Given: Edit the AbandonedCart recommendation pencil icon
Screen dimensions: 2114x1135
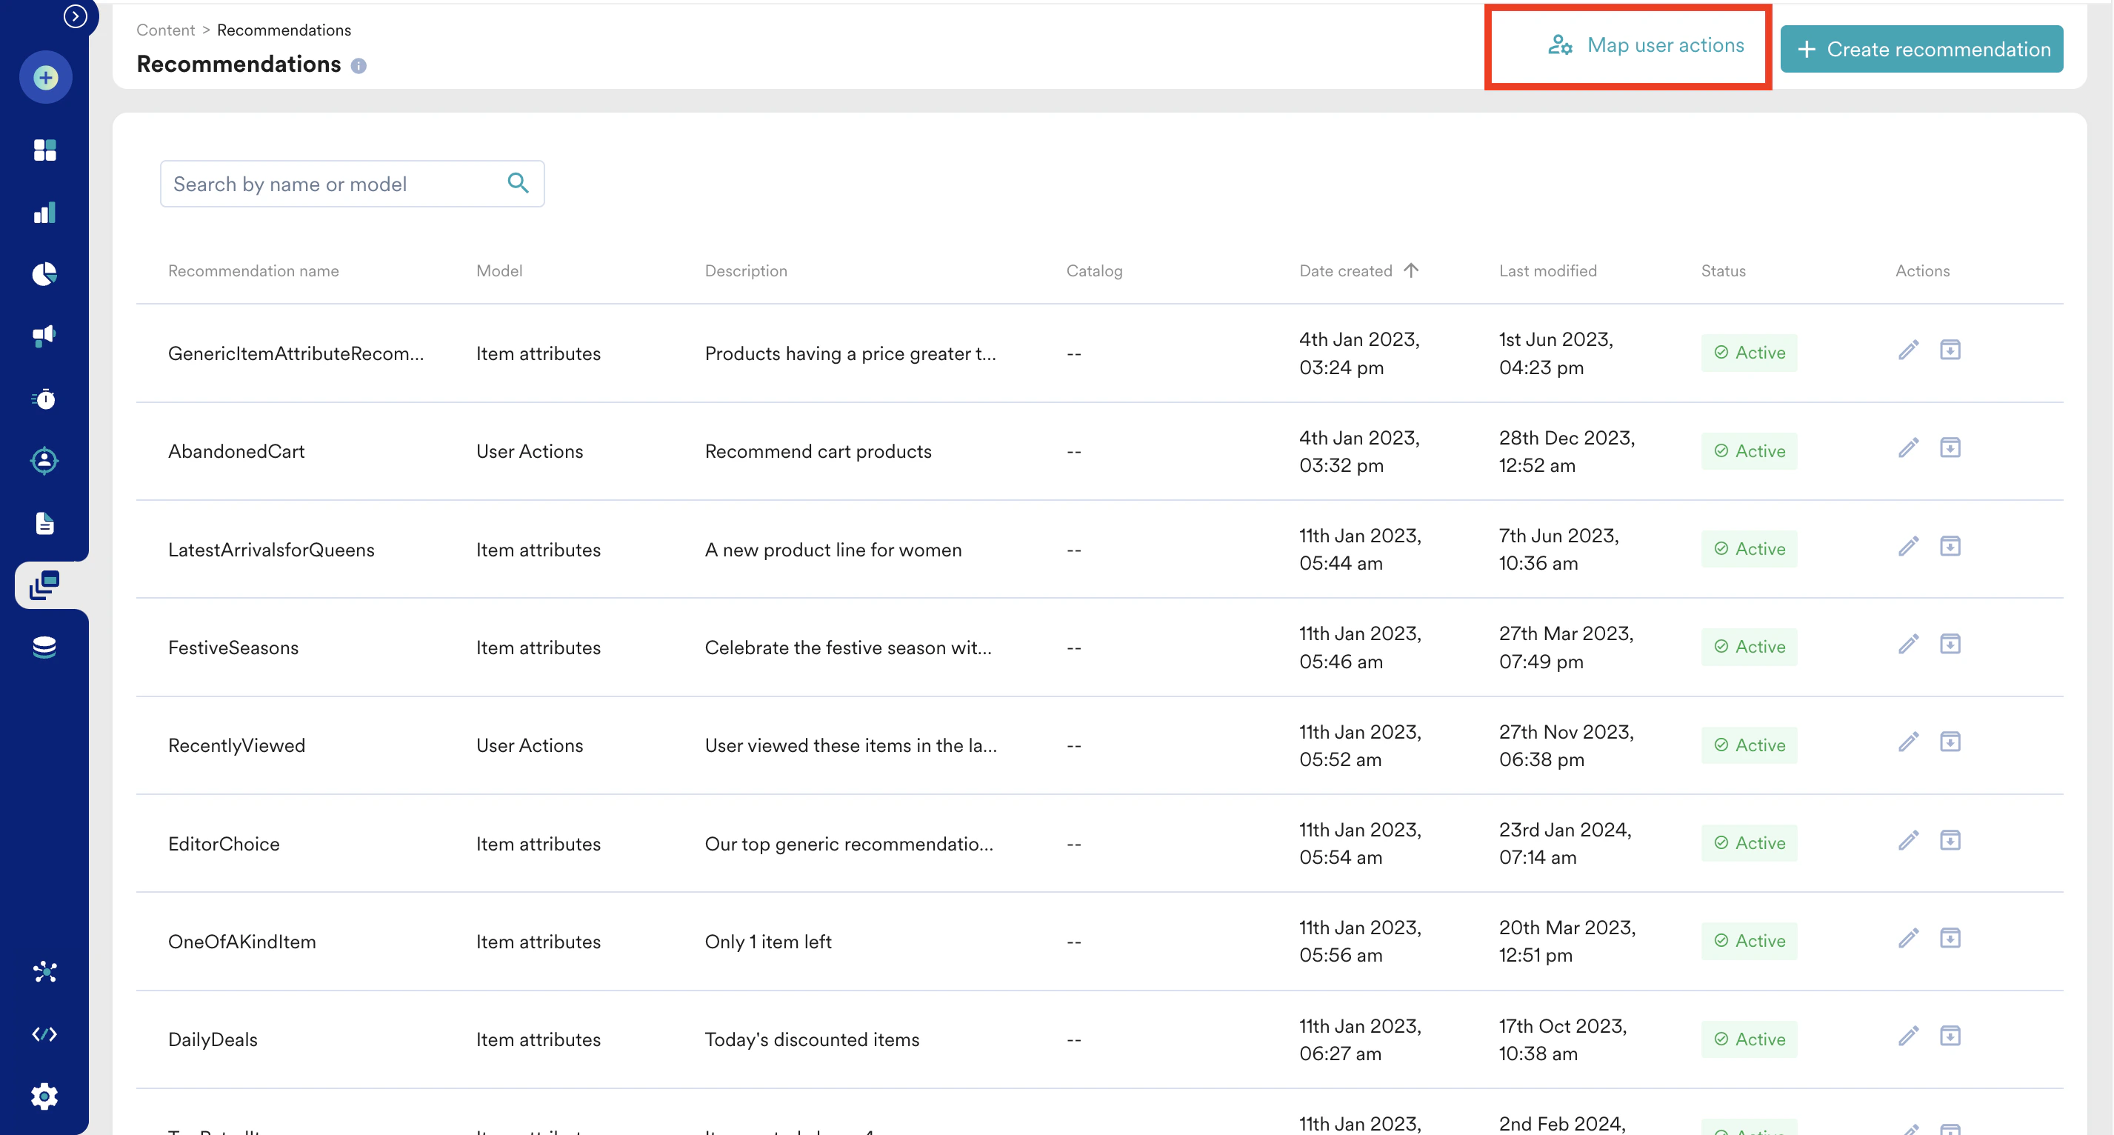Looking at the screenshot, I should click(1908, 448).
